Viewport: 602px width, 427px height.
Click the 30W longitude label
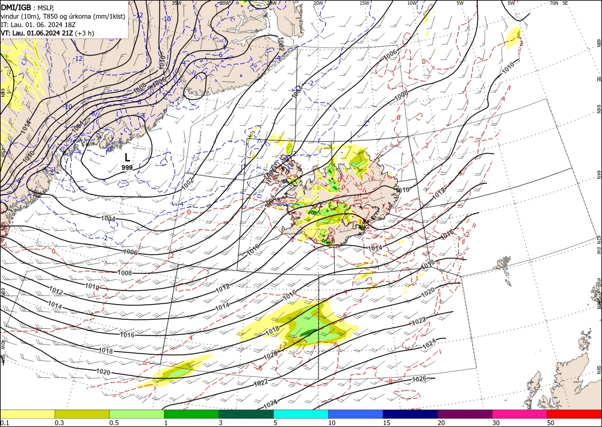pyautogui.click(x=225, y=3)
